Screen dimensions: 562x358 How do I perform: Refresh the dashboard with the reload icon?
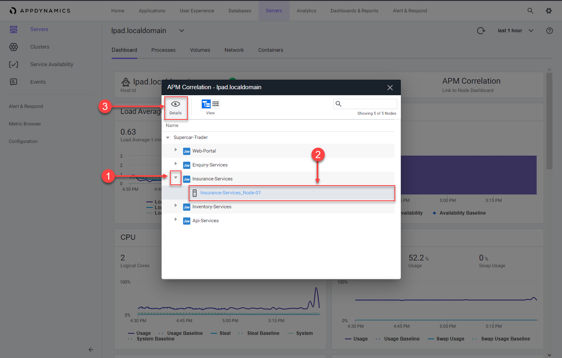(x=481, y=31)
